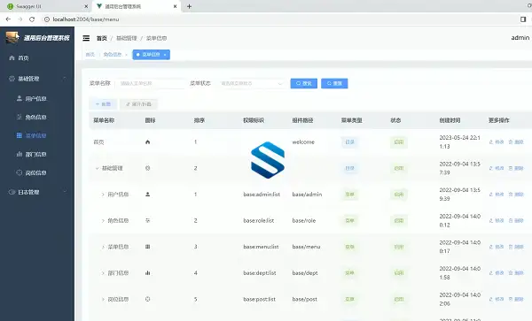Open the admin user menu
The height and width of the screenshot is (321, 532).
click(520, 38)
